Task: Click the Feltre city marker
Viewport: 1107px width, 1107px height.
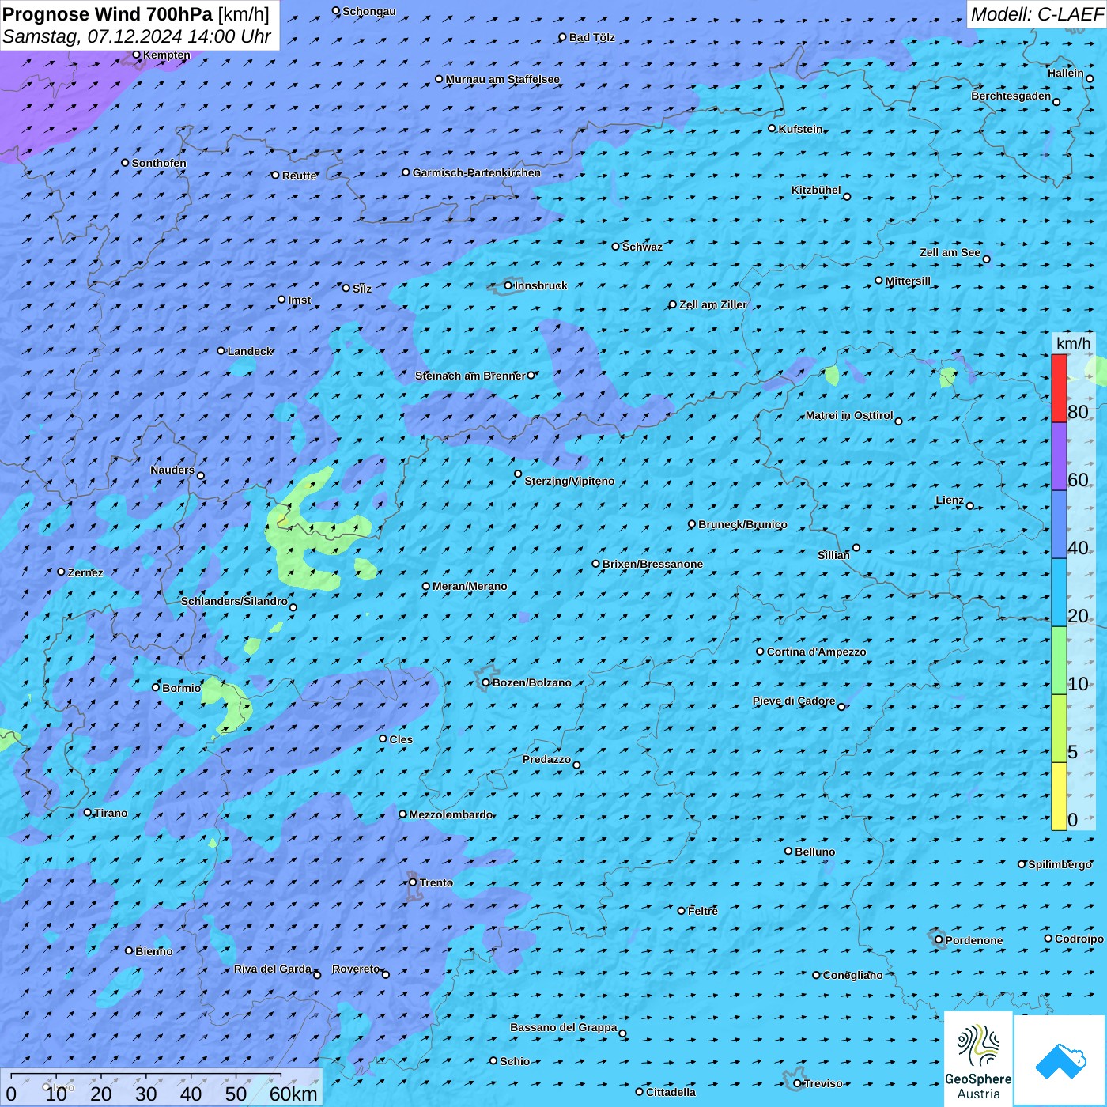Action: point(682,911)
